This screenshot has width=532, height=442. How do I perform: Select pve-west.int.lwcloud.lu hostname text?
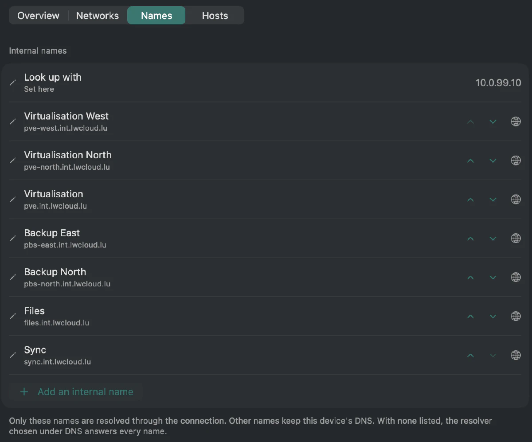point(66,128)
